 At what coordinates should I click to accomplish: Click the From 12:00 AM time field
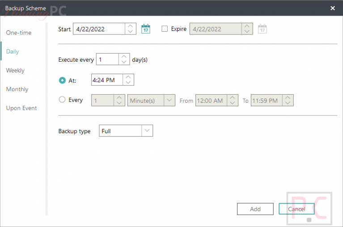click(212, 100)
